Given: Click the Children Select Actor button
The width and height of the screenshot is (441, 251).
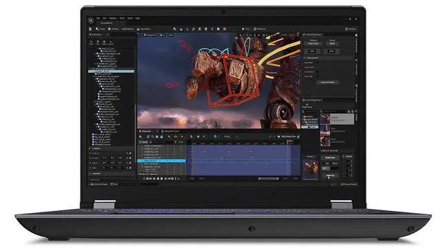Looking at the screenshot, I should pos(314,43).
